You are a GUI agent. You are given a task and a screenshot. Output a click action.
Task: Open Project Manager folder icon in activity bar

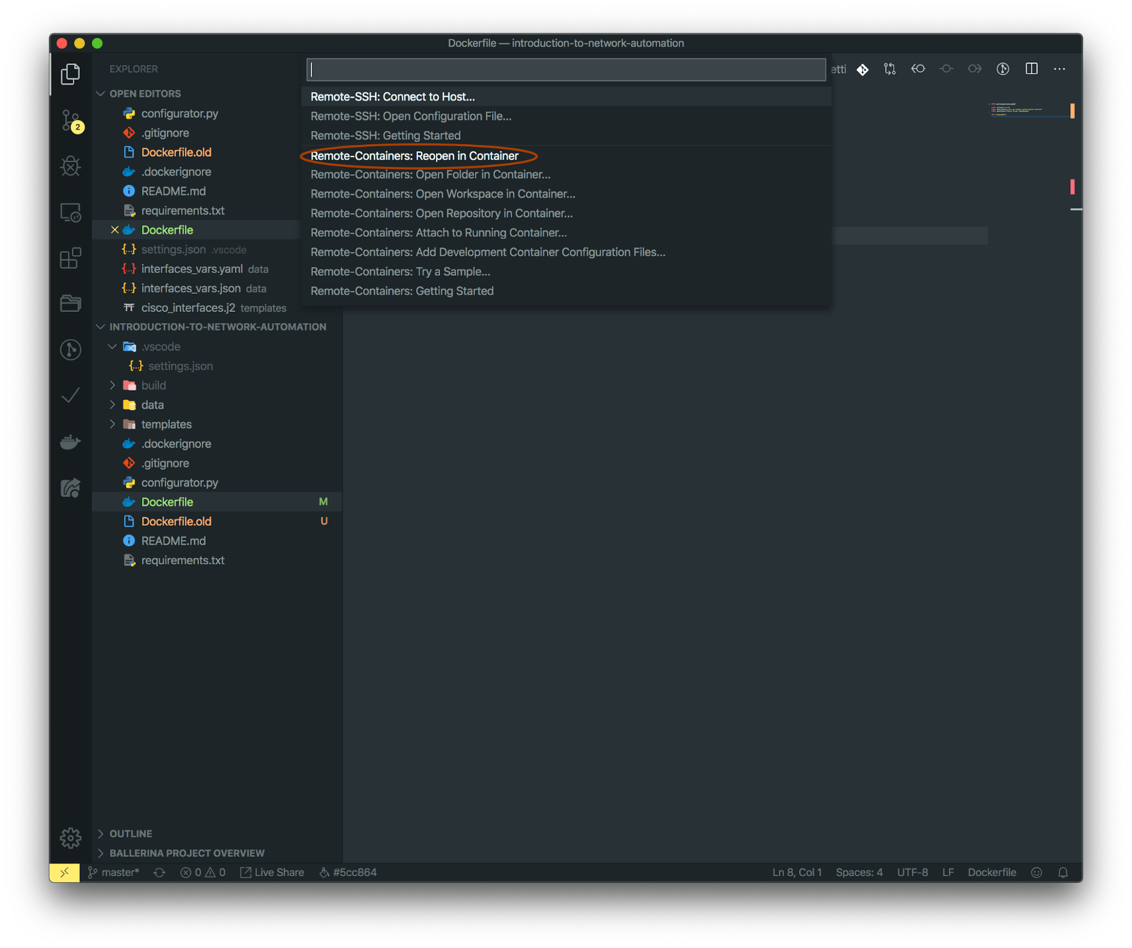70,303
